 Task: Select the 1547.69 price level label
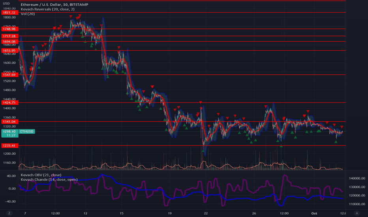click(9, 75)
